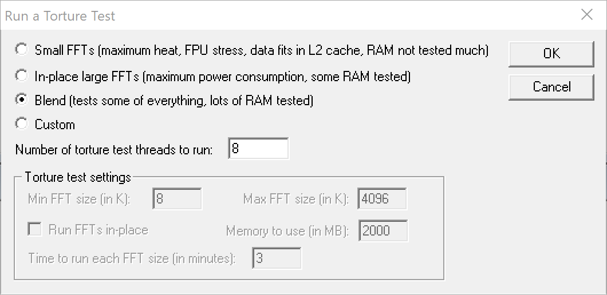
Task: Click the Memory to use input field
Action: [383, 230]
